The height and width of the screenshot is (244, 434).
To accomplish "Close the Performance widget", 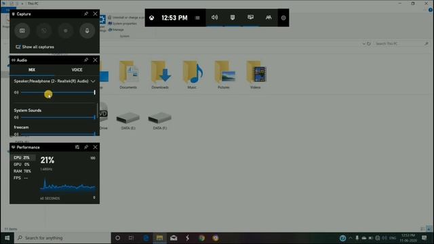I will 95,147.
